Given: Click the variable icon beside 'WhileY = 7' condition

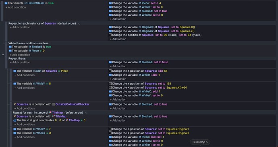Looking at the screenshot, I should 15,129.
